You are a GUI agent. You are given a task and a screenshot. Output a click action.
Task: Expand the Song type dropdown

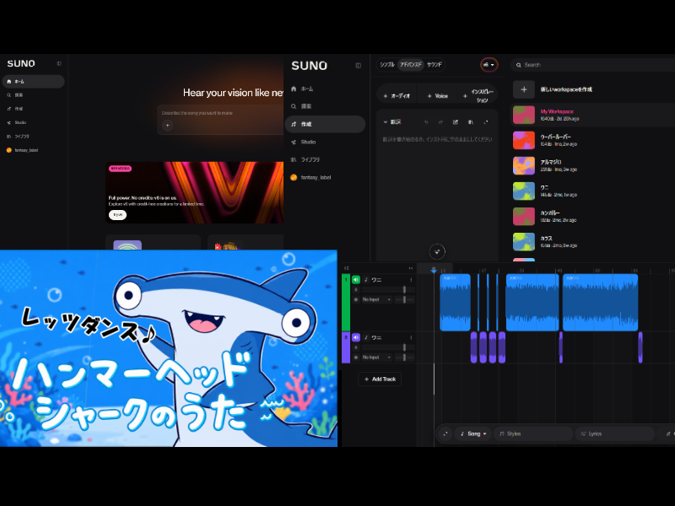click(x=473, y=433)
